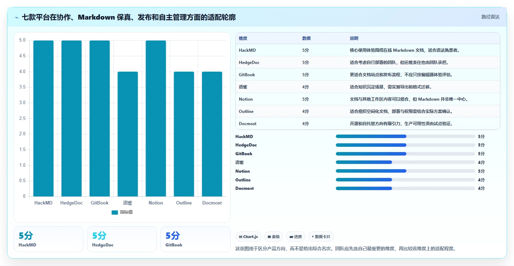
Task: Click the 说明 column header
Action: (x=354, y=38)
